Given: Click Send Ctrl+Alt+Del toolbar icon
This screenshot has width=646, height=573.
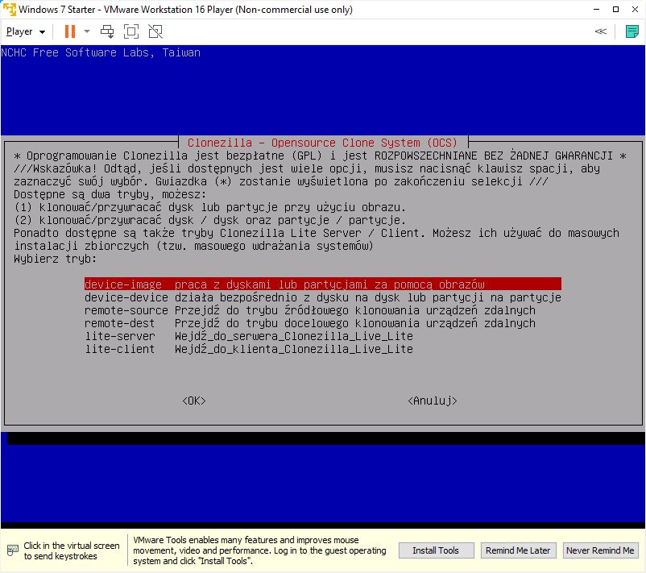Looking at the screenshot, I should [107, 31].
